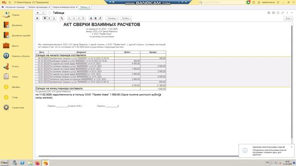Align cell text left
The image size is (296, 166).
coord(69,18)
